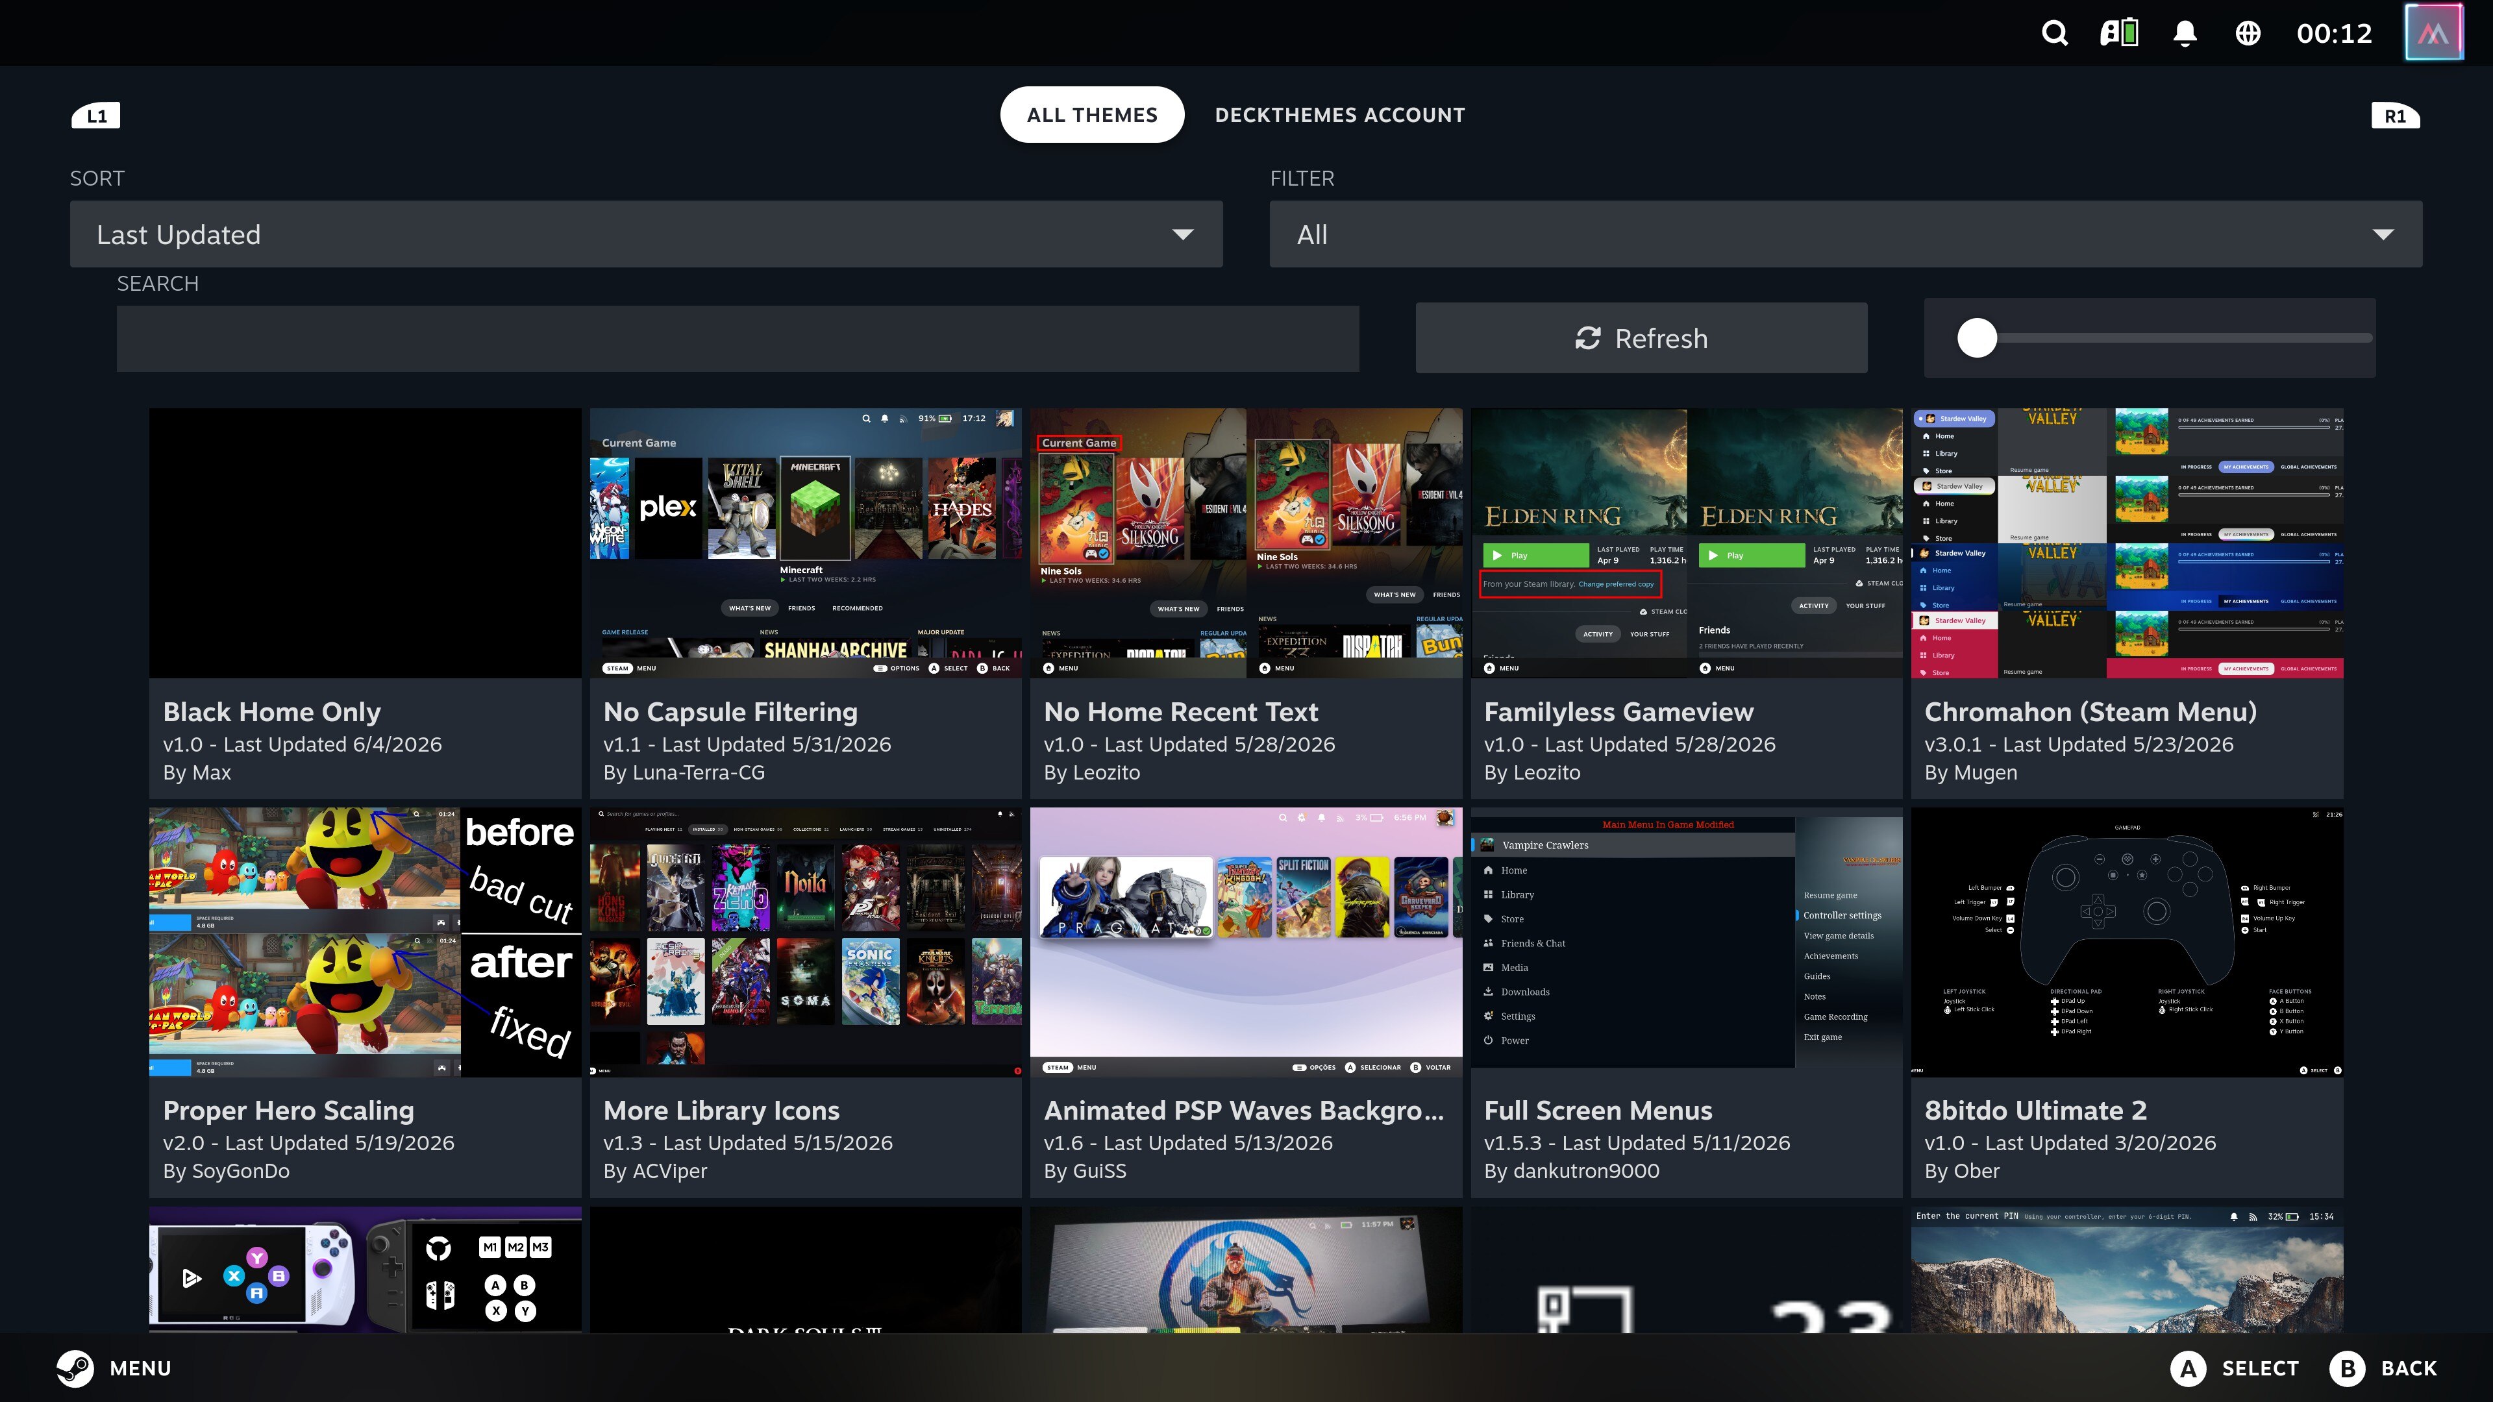Click 'v3.0.1 - Last Updated 5/23/2026' text
This screenshot has height=1402, width=2493.
2079,745
